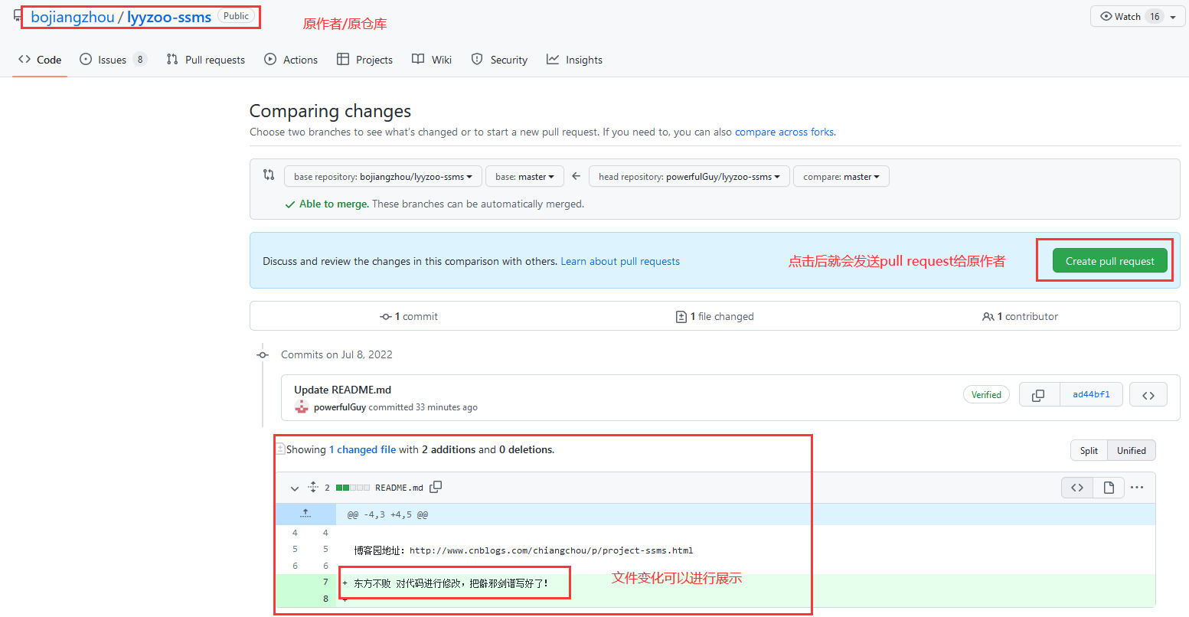The image size is (1189, 617).
Task: Open the README.md file link in diff
Action: (399, 488)
